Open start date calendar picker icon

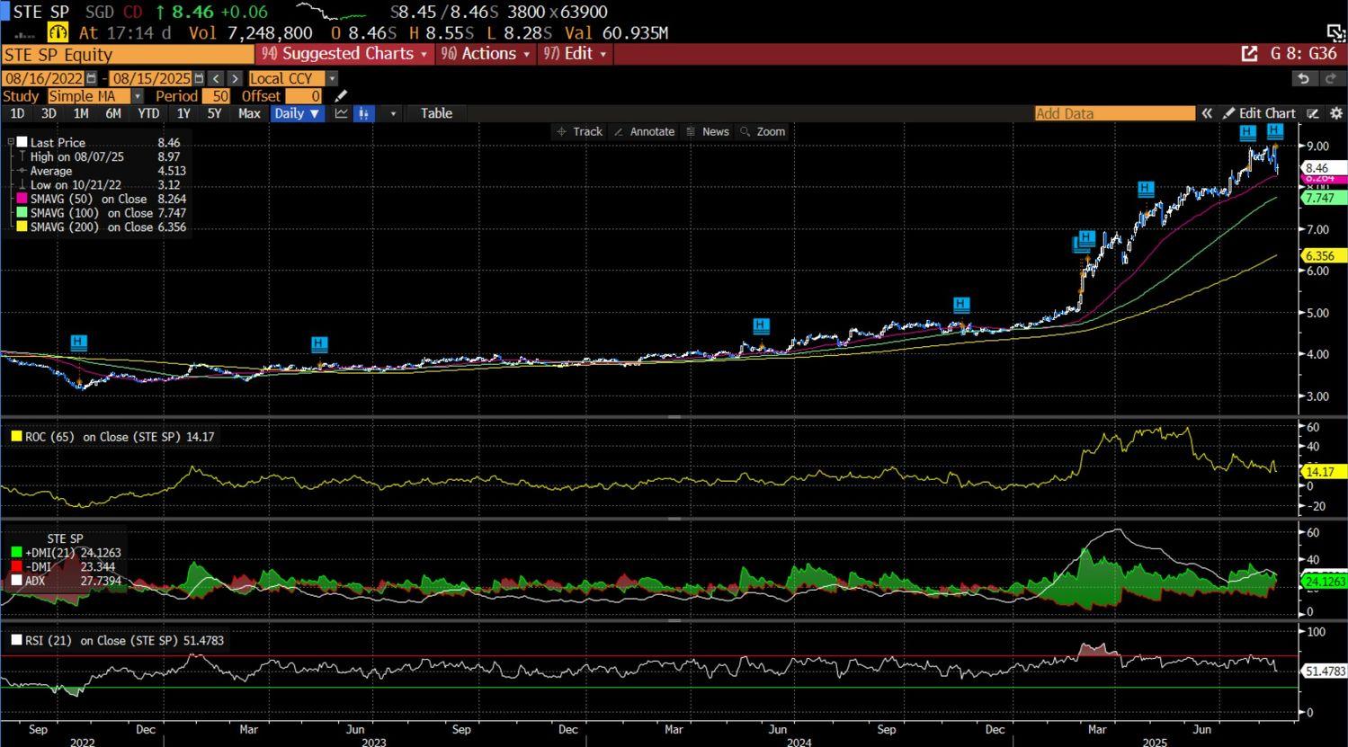pos(92,78)
